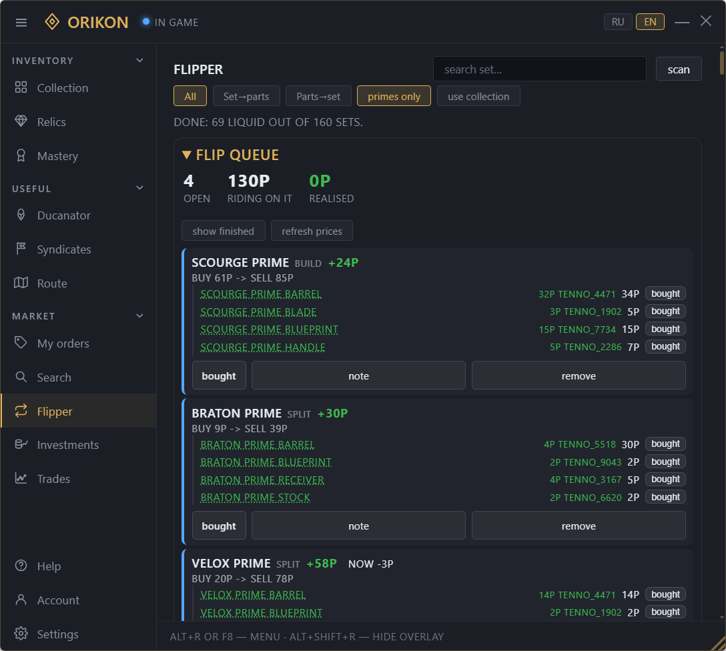Click the scan button

pos(679,69)
